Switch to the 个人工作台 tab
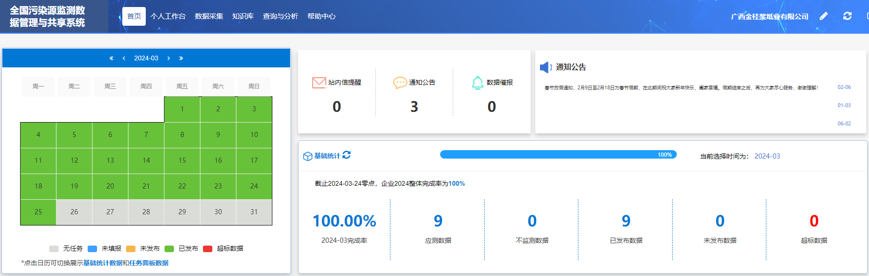Screen dimensions: 869x276 tap(168, 16)
